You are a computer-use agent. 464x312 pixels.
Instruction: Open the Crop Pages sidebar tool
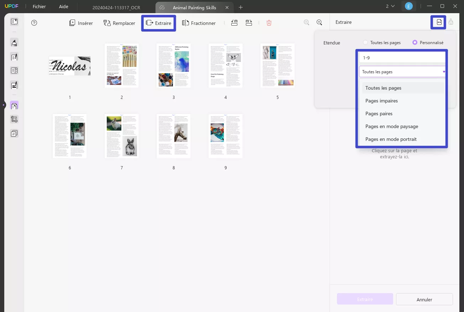tap(14, 120)
